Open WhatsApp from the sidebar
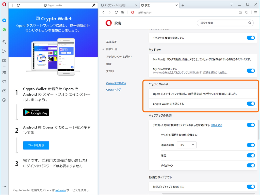This screenshot has height=195, width=260. [x=4, y=30]
